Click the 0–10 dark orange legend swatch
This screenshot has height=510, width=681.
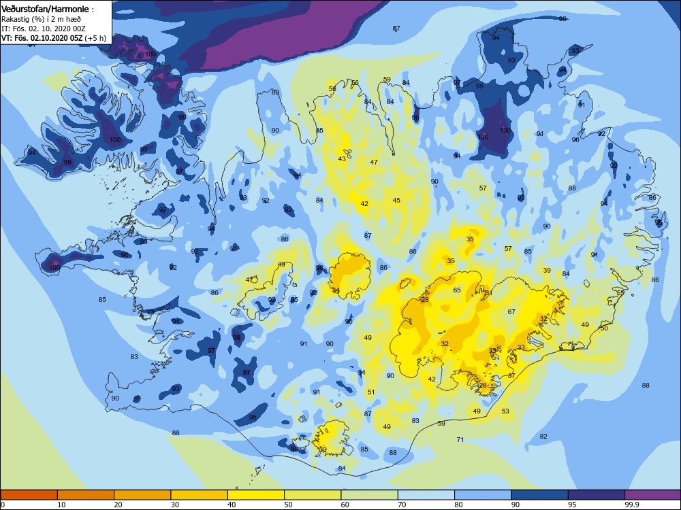(29, 495)
